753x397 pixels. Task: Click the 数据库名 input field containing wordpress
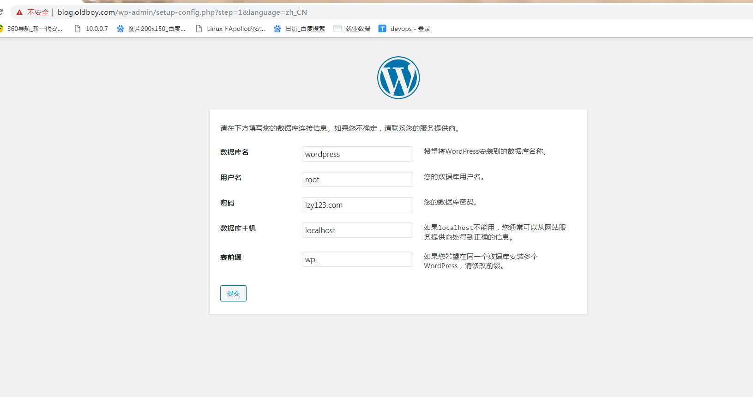click(357, 154)
